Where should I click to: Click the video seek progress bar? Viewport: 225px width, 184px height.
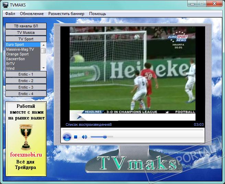[x=133, y=130]
